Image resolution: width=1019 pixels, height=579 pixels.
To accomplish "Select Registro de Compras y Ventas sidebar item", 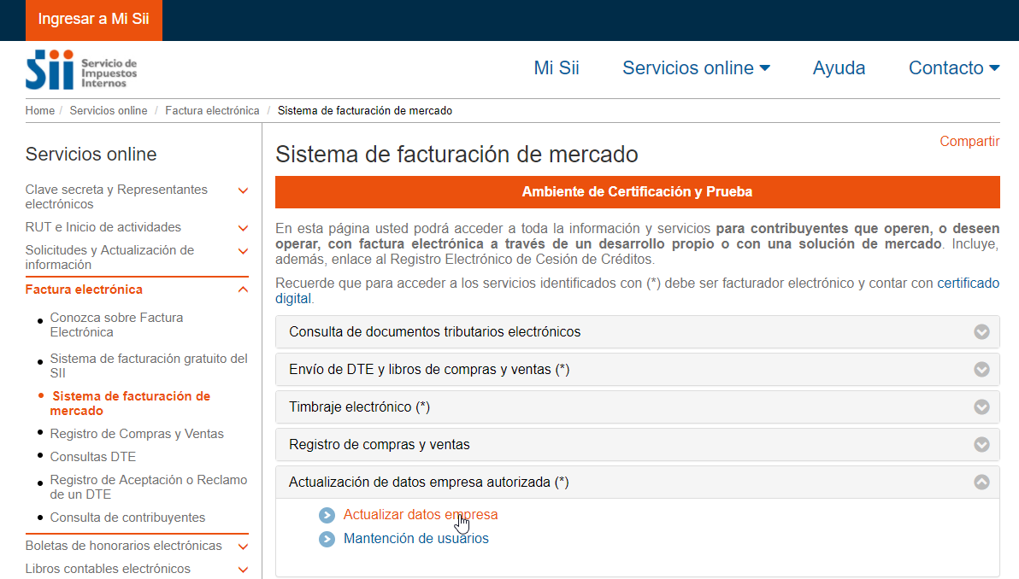I will (137, 434).
